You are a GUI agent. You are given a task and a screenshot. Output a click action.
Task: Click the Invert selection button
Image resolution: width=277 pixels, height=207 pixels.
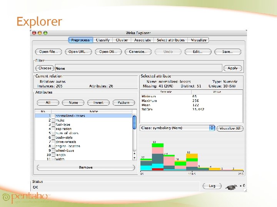(98, 103)
